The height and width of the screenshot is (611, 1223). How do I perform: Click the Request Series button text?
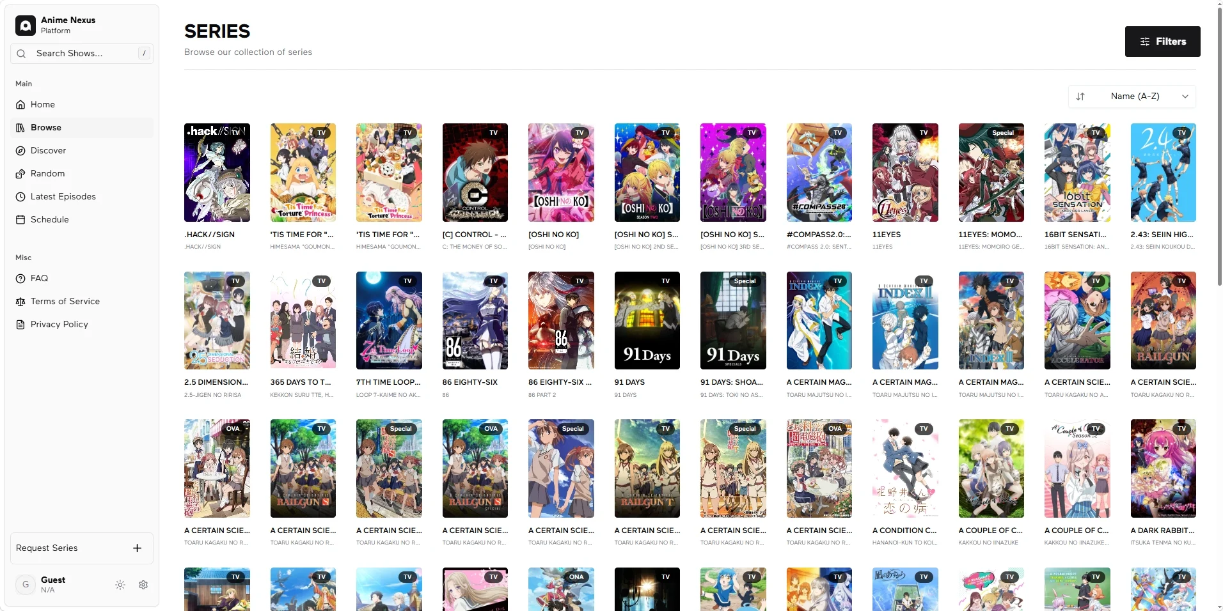click(x=47, y=548)
